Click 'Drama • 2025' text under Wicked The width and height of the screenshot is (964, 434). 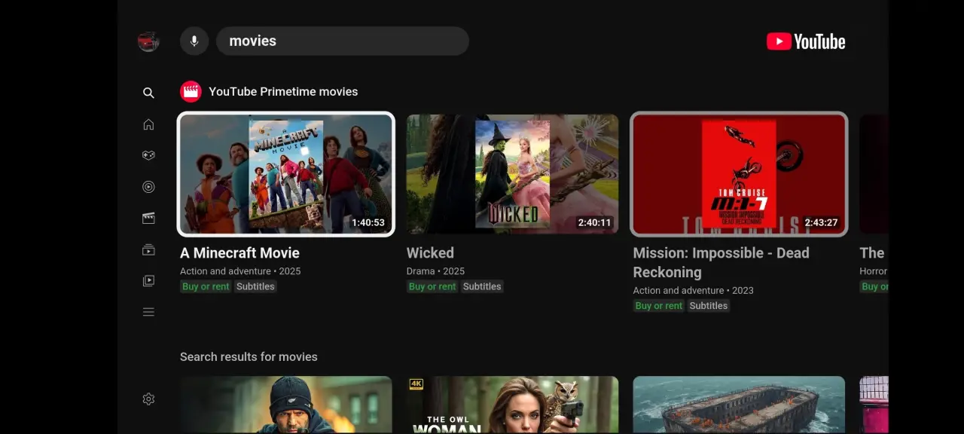pos(435,271)
